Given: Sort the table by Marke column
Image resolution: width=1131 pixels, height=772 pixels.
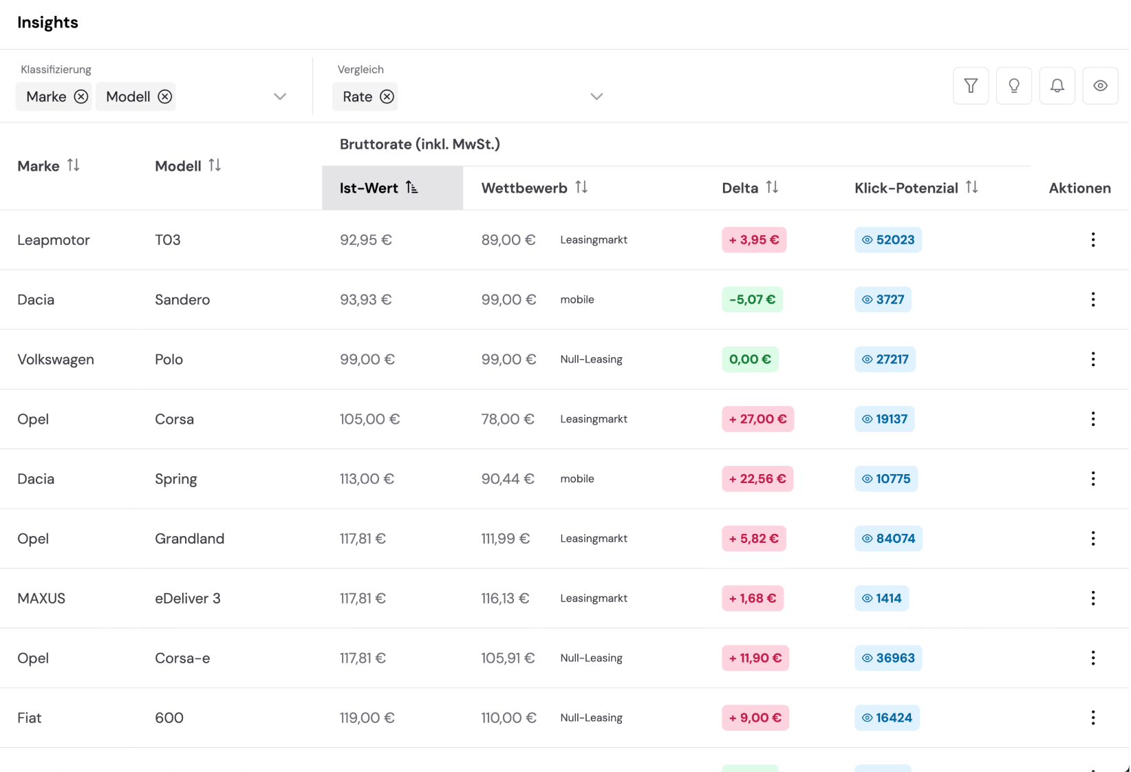Looking at the screenshot, I should click(x=73, y=166).
